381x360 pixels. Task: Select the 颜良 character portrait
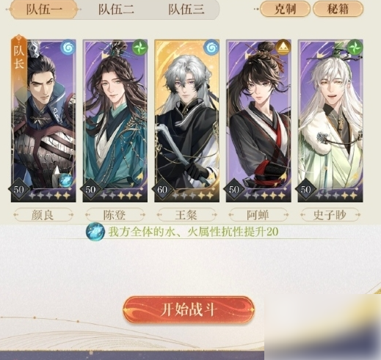[x=43, y=121]
